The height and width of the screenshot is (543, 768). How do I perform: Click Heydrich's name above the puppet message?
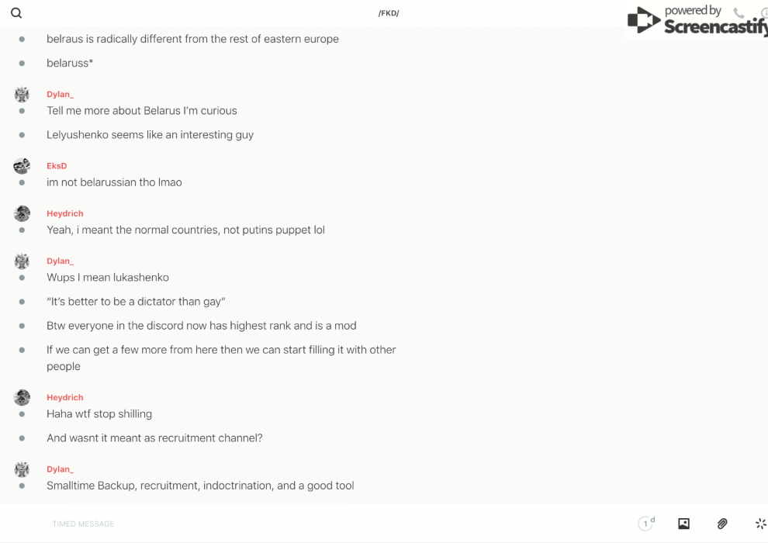pos(65,213)
